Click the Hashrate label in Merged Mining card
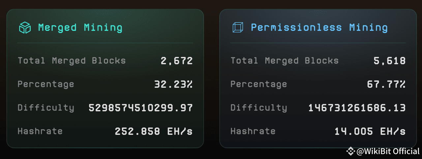Viewport: 422px width, 159px height. [40, 131]
